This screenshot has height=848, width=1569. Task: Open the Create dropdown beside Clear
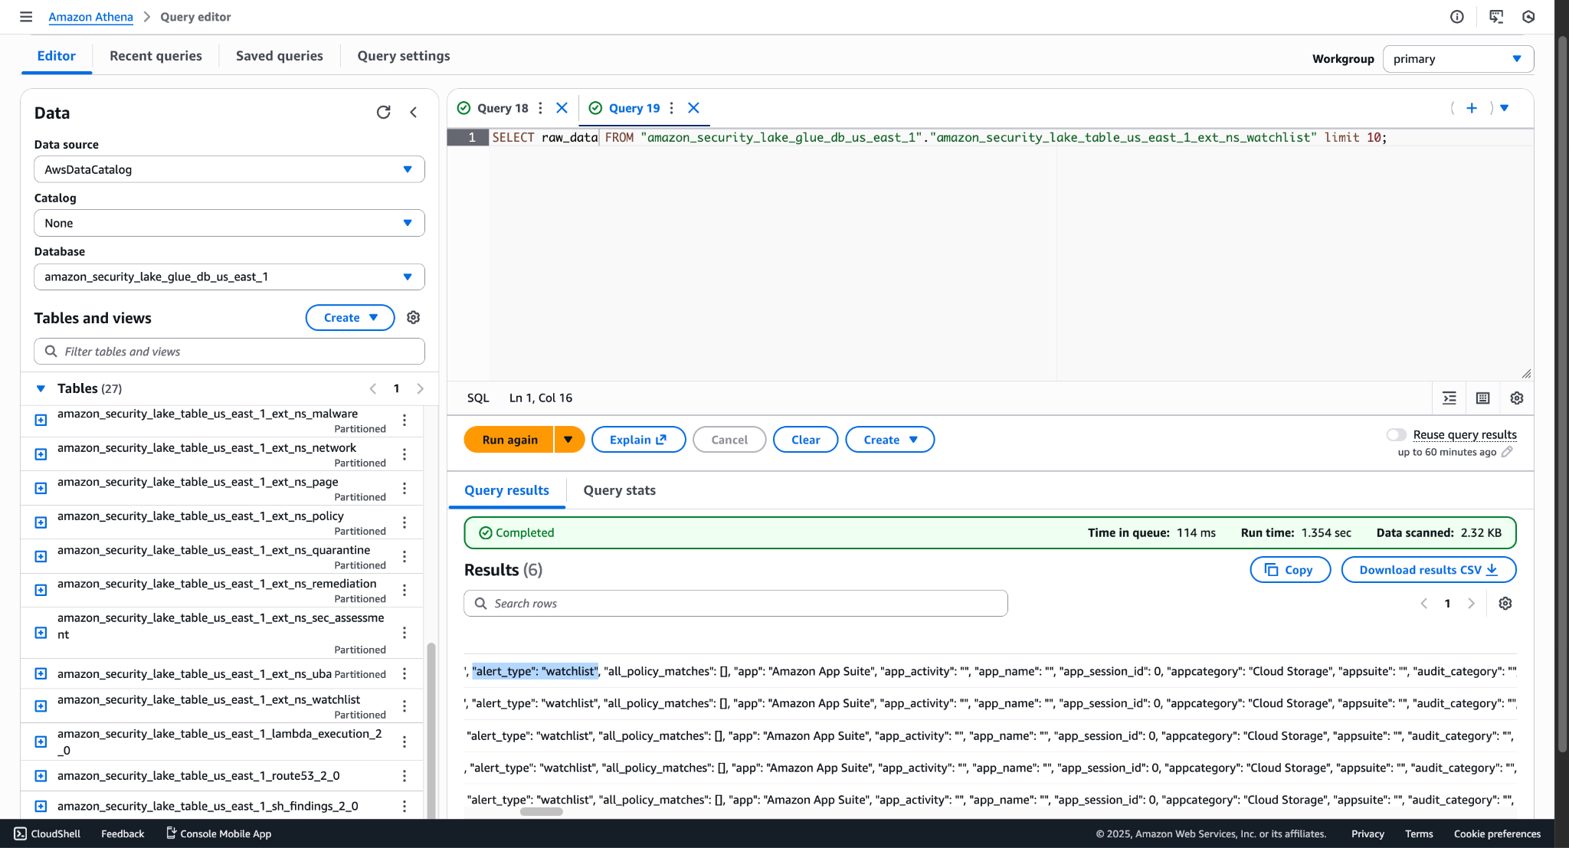(x=889, y=440)
